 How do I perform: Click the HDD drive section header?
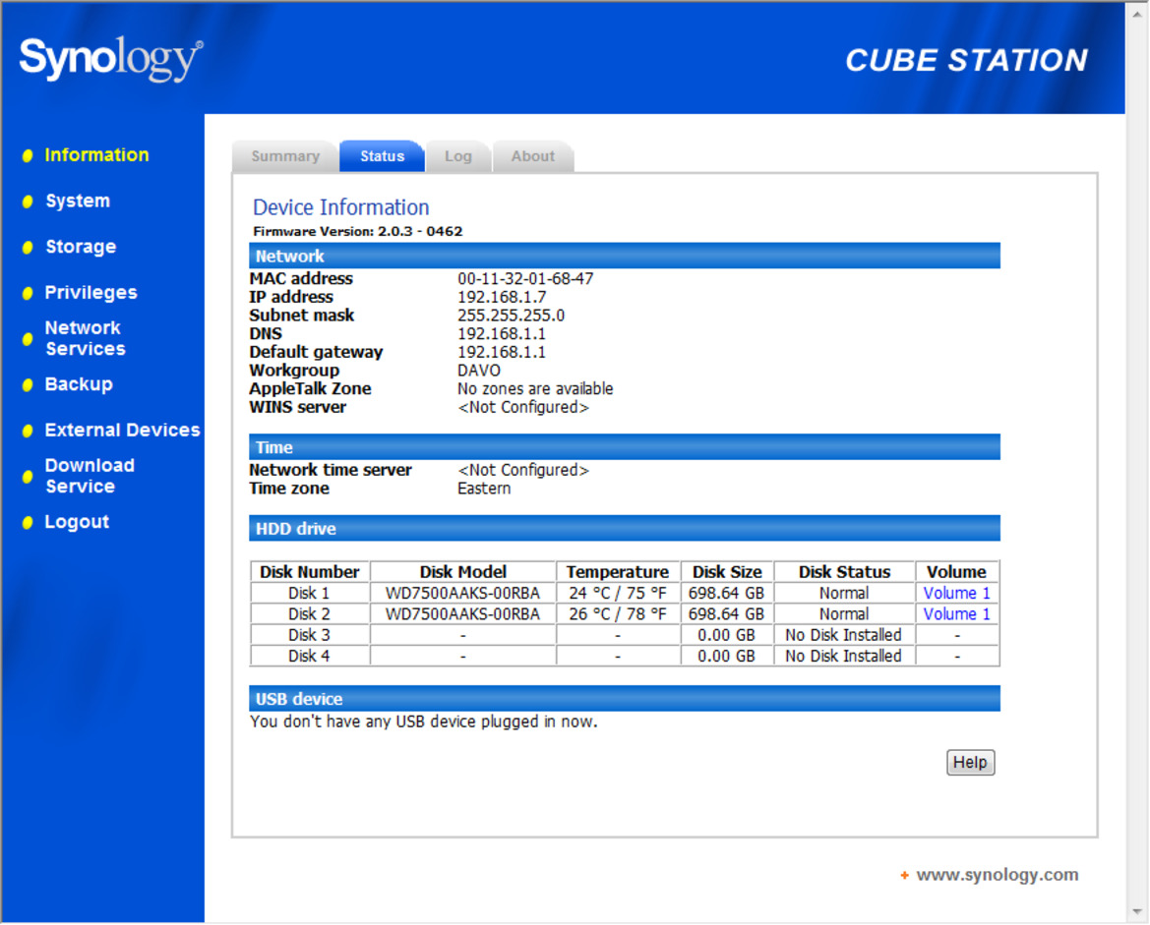pos(624,529)
